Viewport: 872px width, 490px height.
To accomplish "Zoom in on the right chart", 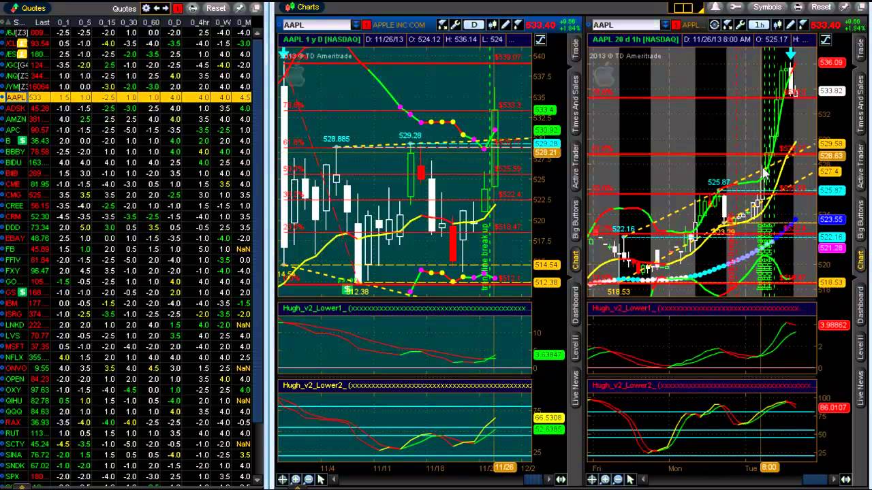I will coord(605,479).
